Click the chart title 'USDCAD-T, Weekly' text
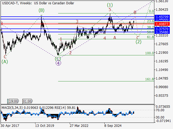The width and height of the screenshot is (173, 129). [x=16, y=3]
